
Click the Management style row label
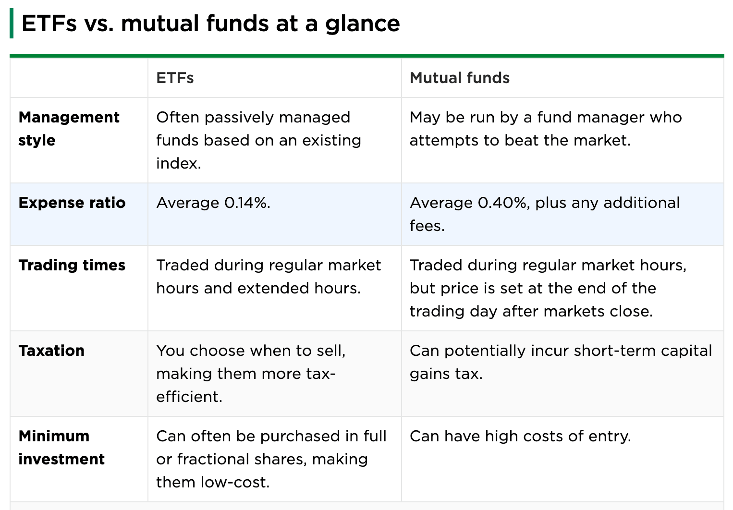(69, 129)
